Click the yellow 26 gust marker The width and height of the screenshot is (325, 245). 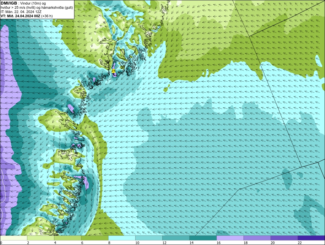pyautogui.click(x=113, y=71)
